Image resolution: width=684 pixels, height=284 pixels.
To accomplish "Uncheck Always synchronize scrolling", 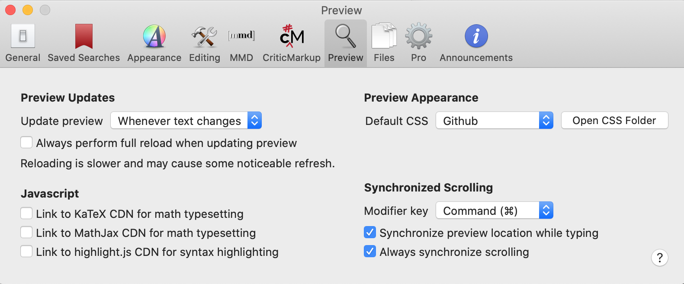I will (370, 252).
